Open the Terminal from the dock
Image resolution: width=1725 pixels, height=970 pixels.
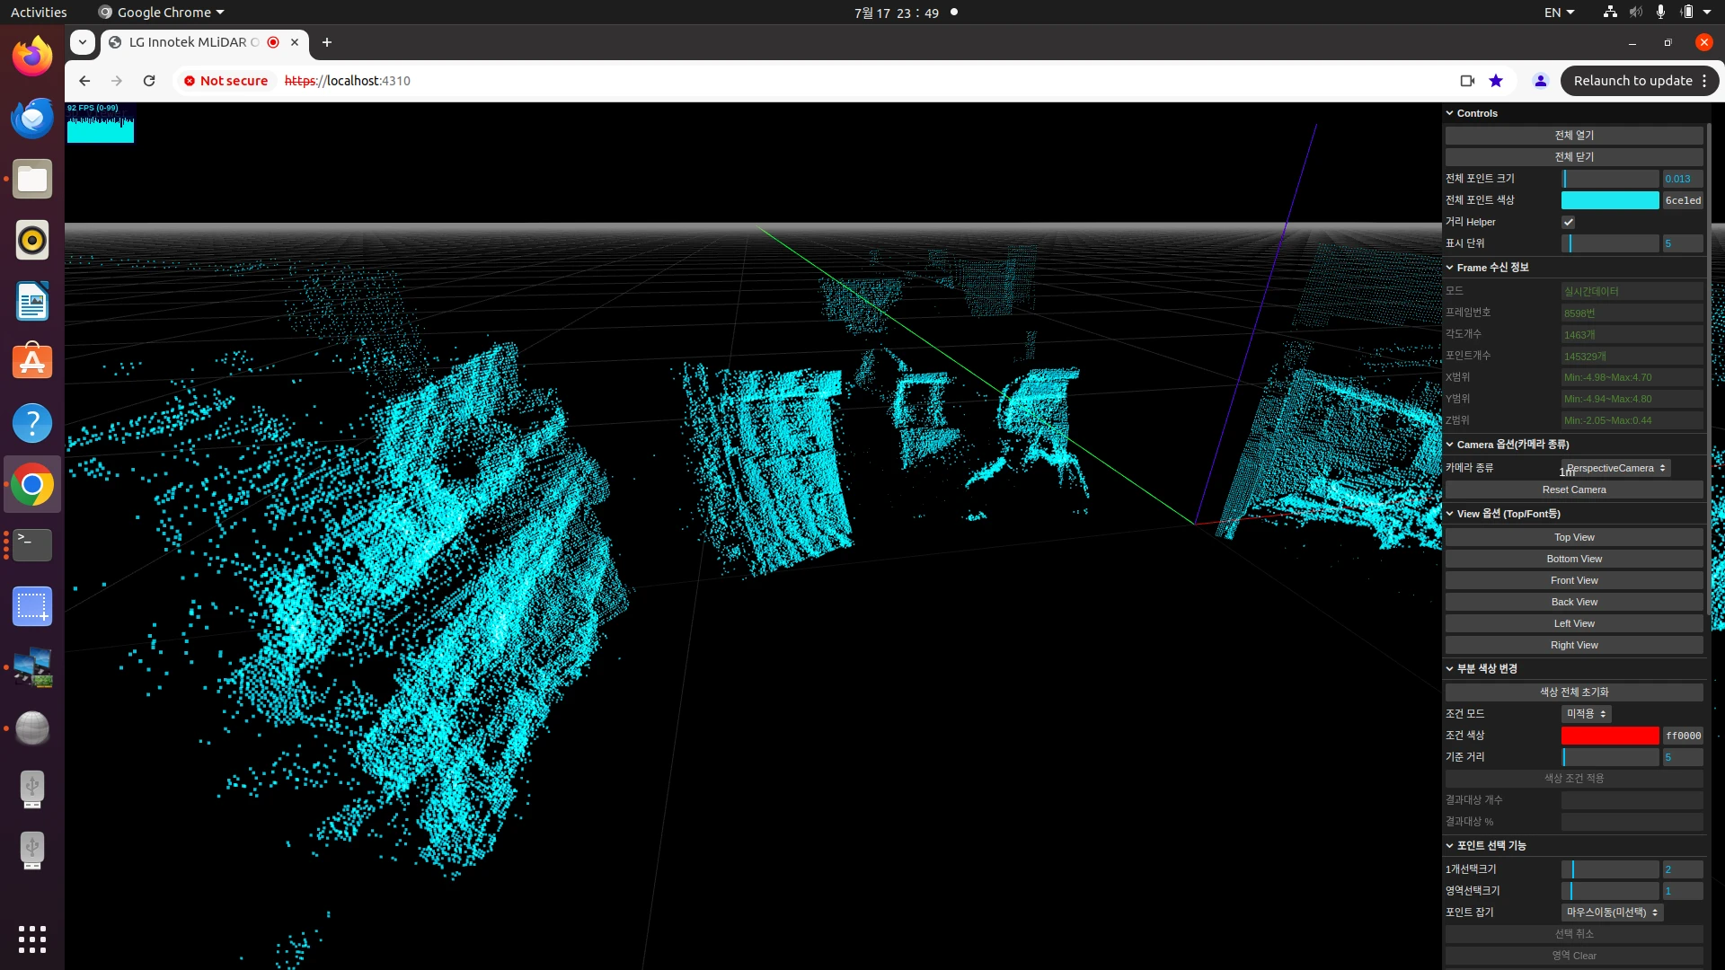(x=32, y=545)
